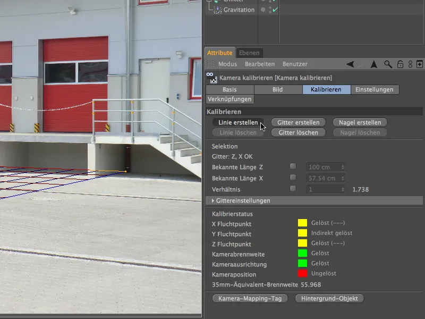Click the Bekannte Länge Z stepper arrows
This screenshot has height=319, width=425.
(343, 167)
